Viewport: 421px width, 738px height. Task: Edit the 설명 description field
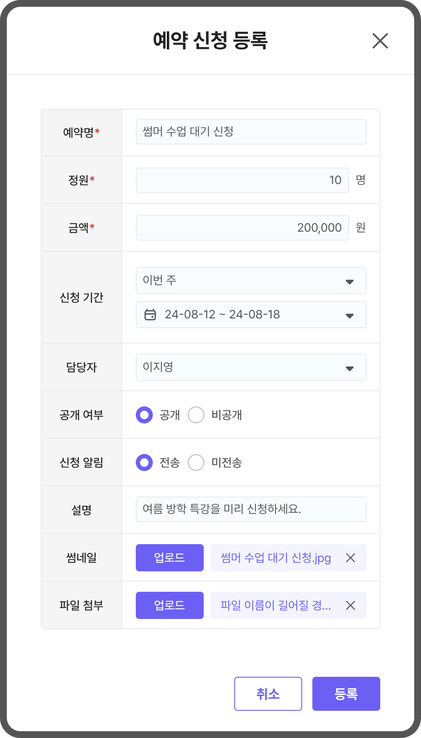click(251, 509)
